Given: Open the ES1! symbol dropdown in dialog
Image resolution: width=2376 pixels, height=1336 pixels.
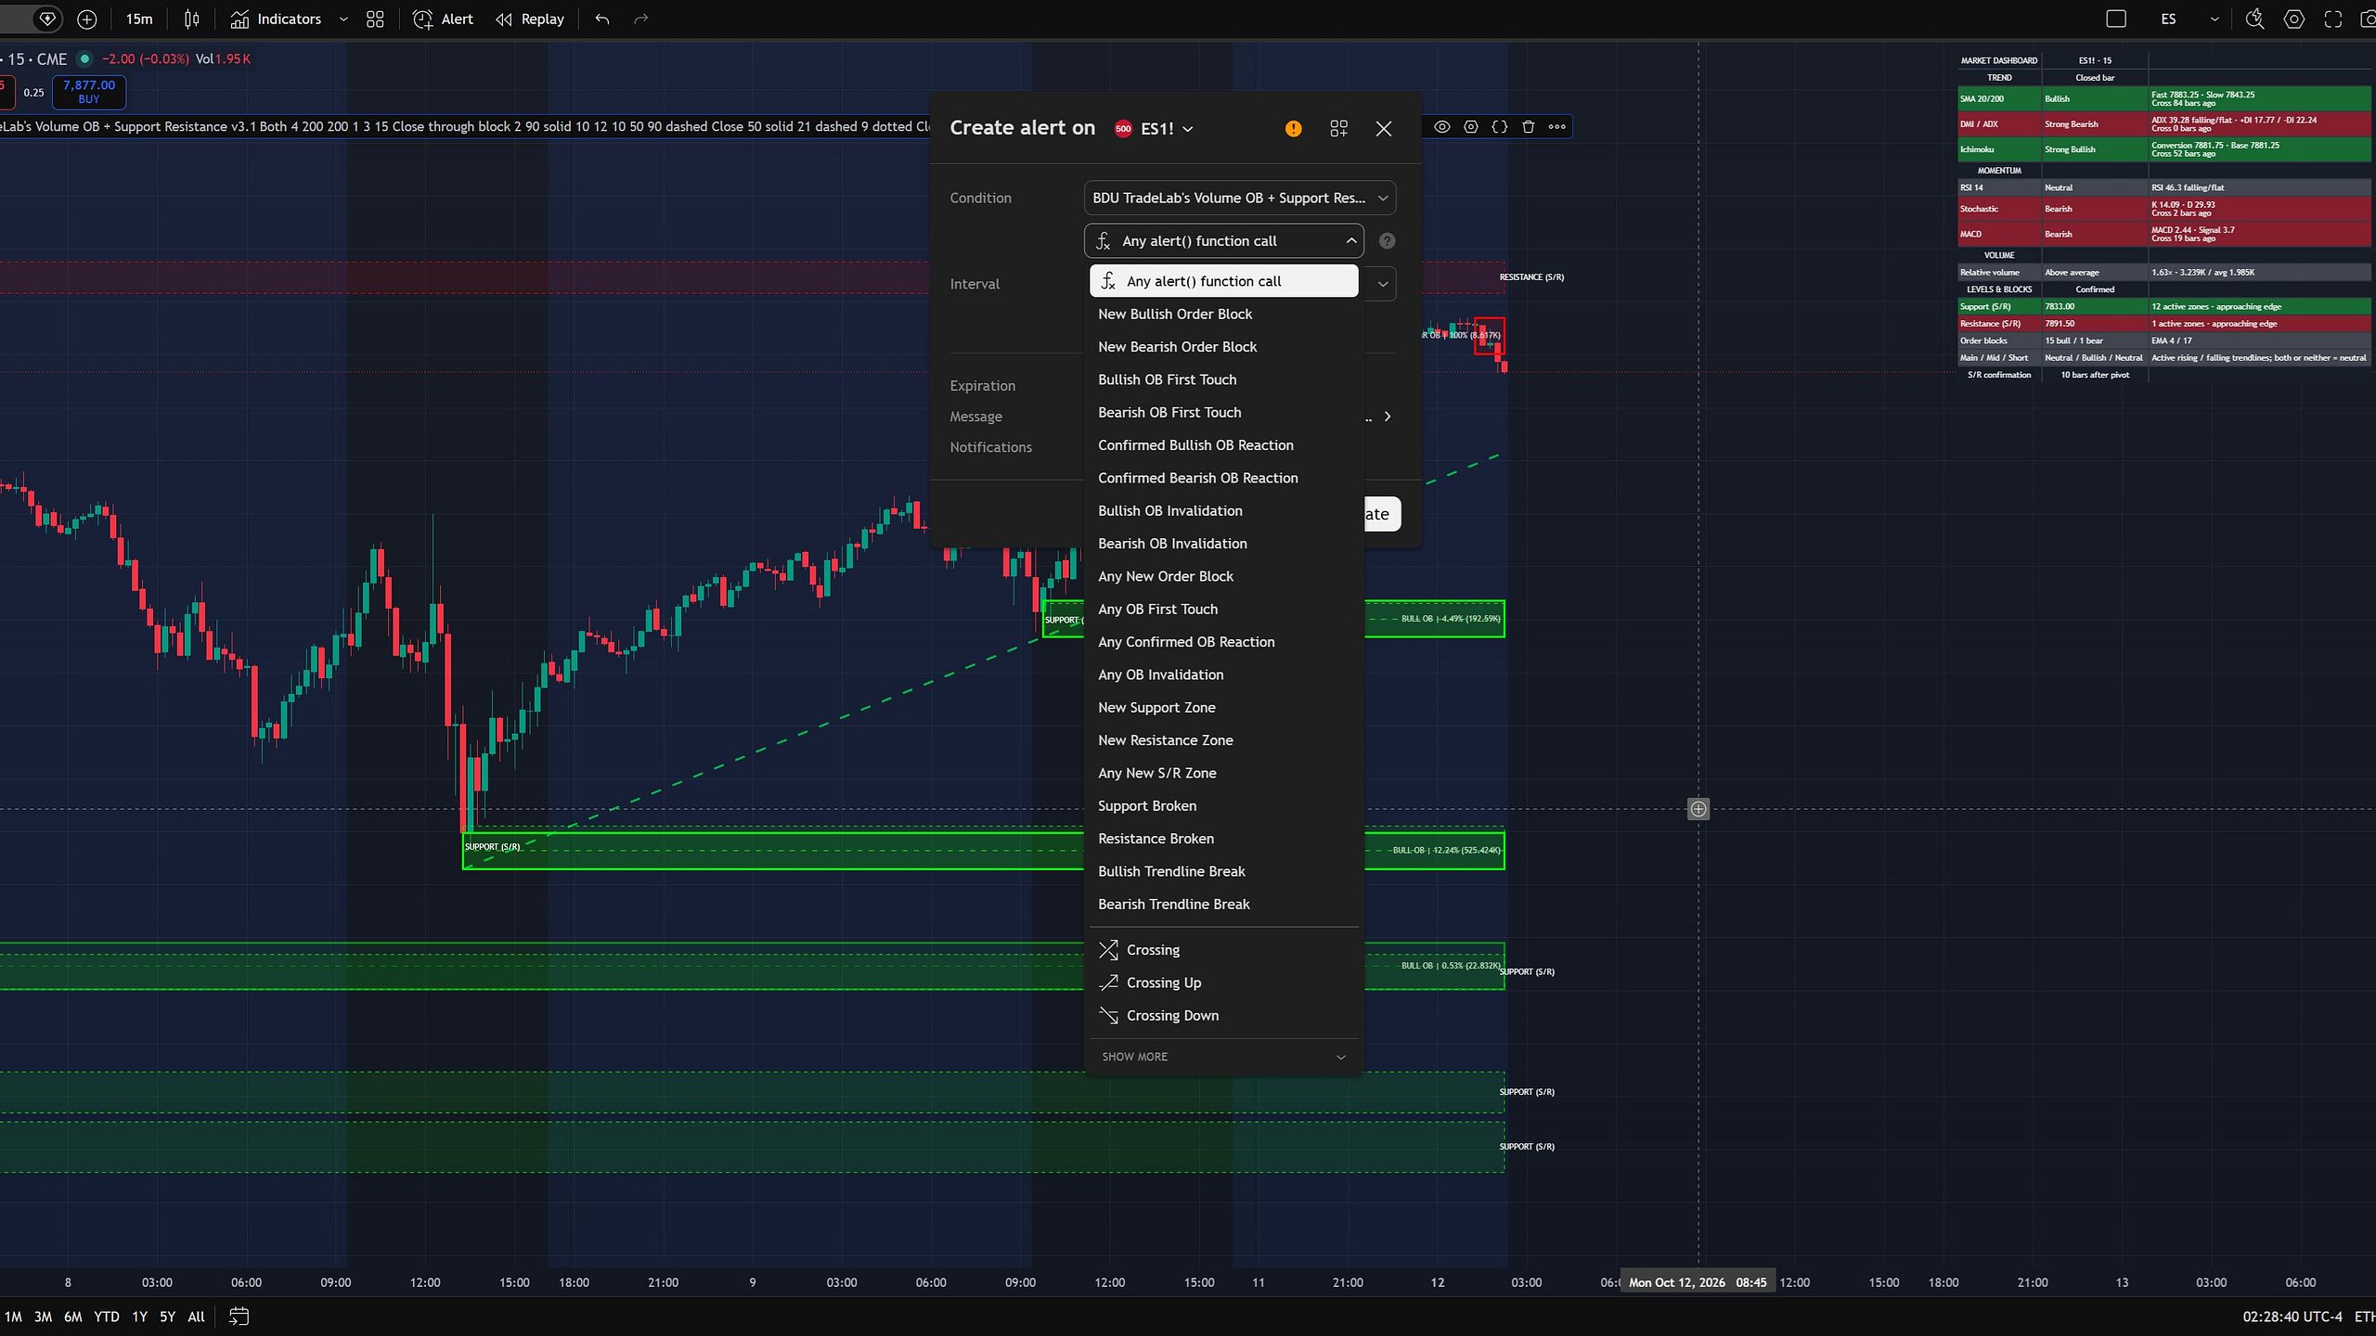Looking at the screenshot, I should pos(1154,128).
